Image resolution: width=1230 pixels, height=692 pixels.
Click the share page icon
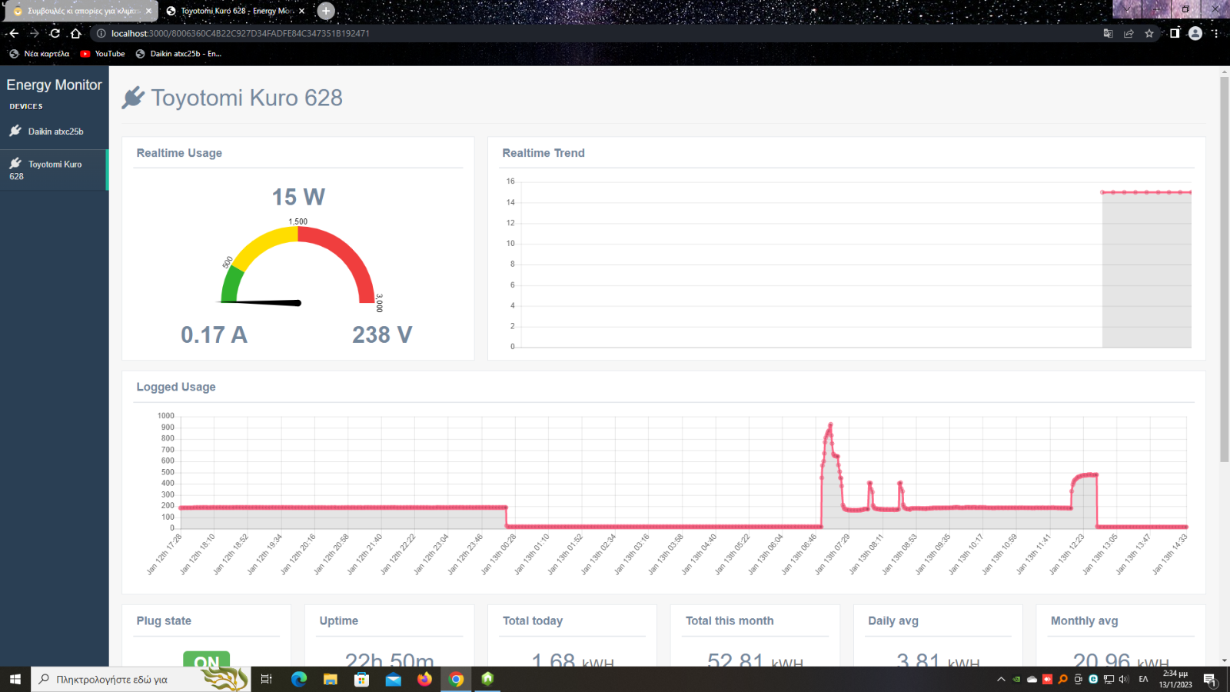1129,33
